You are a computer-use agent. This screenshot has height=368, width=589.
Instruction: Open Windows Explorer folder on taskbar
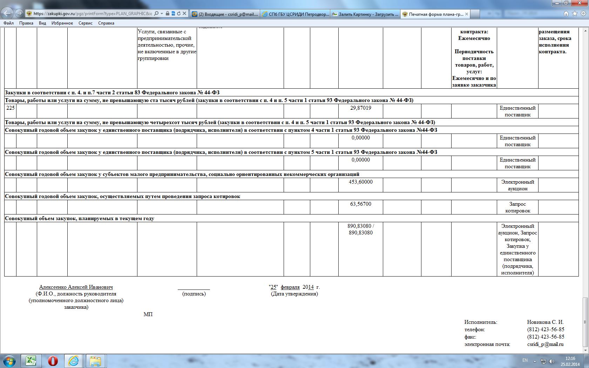(x=95, y=361)
